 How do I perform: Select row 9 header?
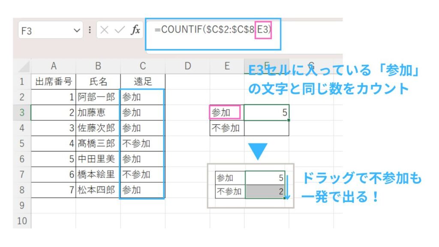(x=22, y=205)
